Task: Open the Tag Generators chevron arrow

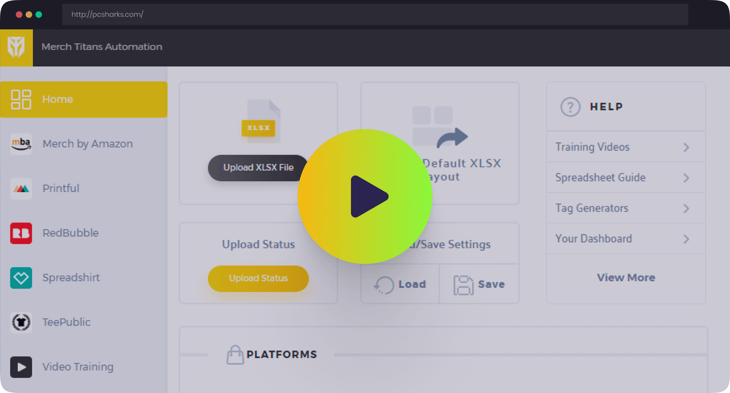Action: (686, 208)
